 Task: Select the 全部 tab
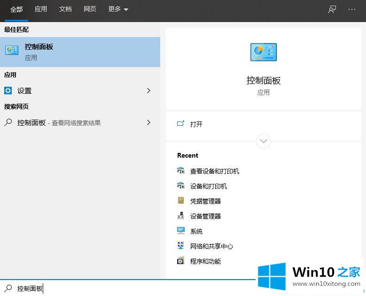coord(16,9)
